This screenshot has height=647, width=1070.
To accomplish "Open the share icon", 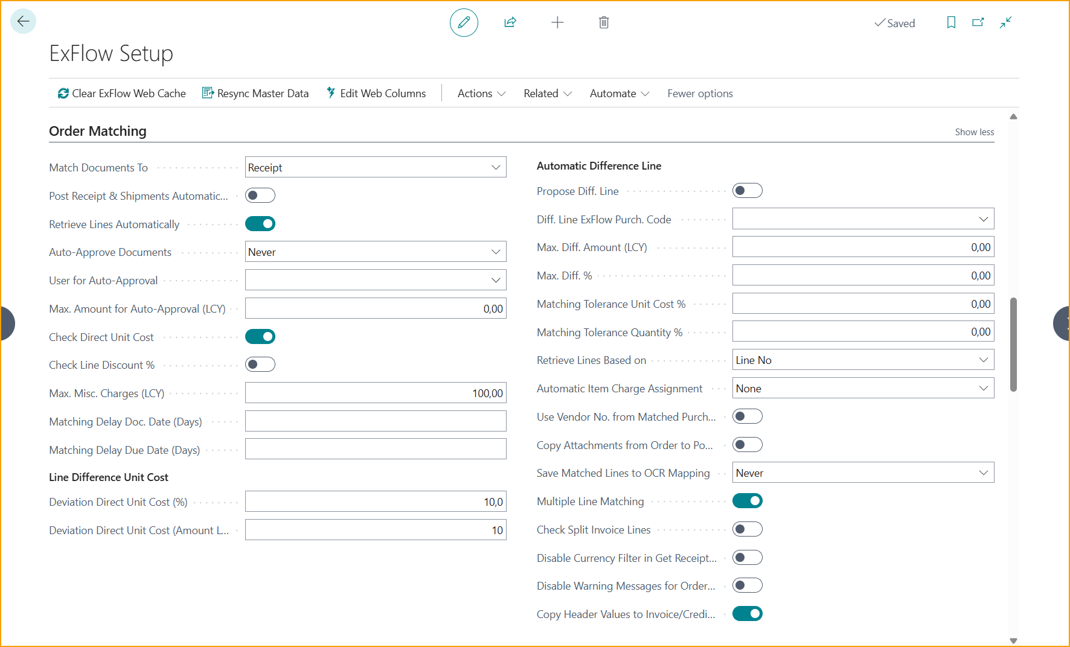I will coord(510,22).
